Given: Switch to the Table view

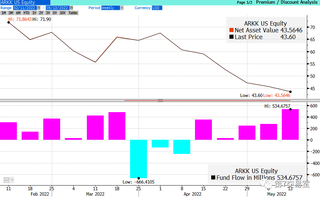Looking at the screenshot, I should pyautogui.click(x=73, y=13).
